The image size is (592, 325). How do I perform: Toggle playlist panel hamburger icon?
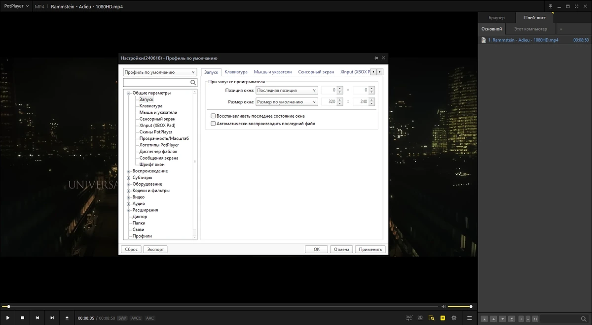pos(470,318)
